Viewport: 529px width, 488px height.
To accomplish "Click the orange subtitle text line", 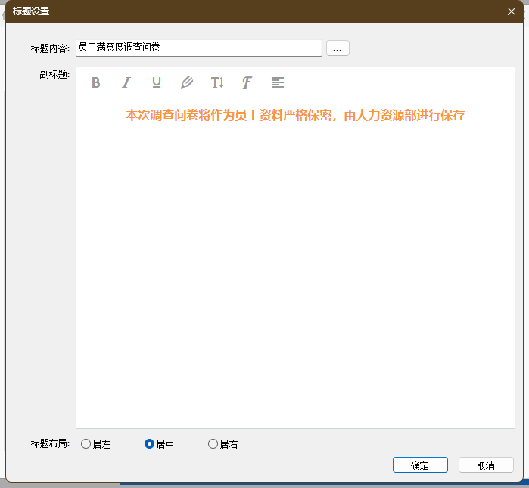I will pos(295,116).
